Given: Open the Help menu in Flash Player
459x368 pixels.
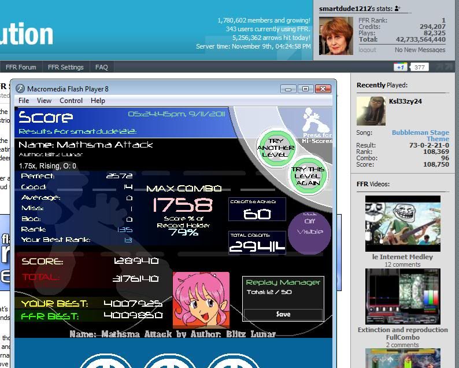Looking at the screenshot, I should coord(98,101).
